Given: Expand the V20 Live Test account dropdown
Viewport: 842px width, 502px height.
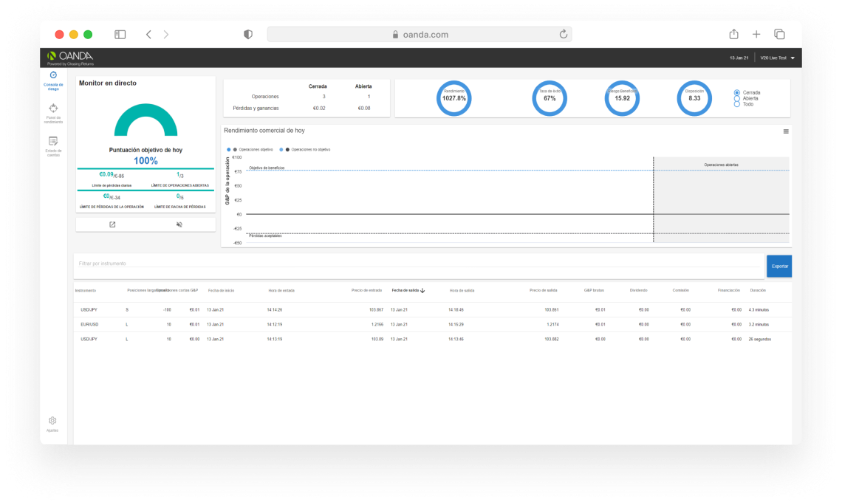Looking at the screenshot, I should pyautogui.click(x=793, y=58).
